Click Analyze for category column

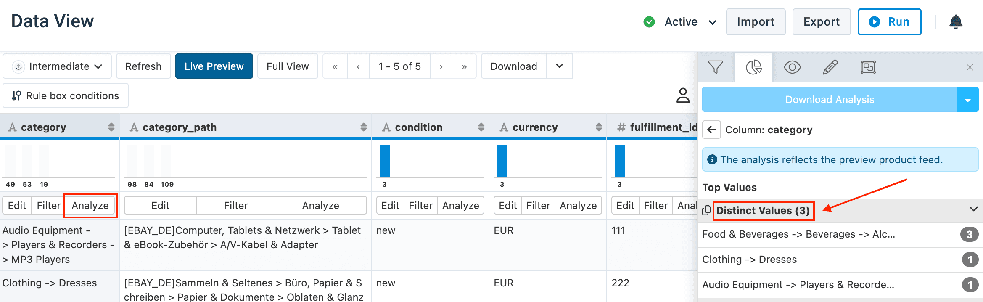(x=90, y=206)
